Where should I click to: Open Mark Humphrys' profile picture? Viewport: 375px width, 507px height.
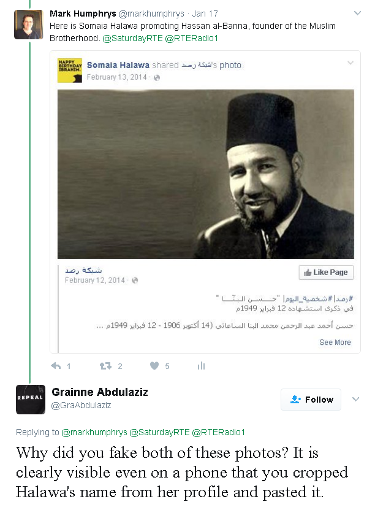[29, 25]
